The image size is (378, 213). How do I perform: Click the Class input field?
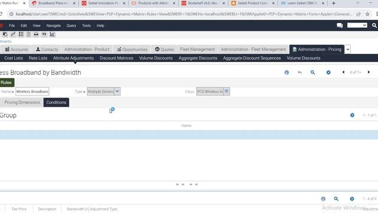pyautogui.click(x=210, y=91)
